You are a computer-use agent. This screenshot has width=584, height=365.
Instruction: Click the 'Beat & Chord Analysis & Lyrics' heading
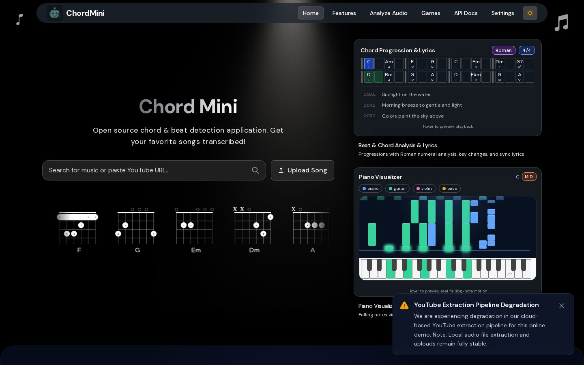pyautogui.click(x=397, y=145)
